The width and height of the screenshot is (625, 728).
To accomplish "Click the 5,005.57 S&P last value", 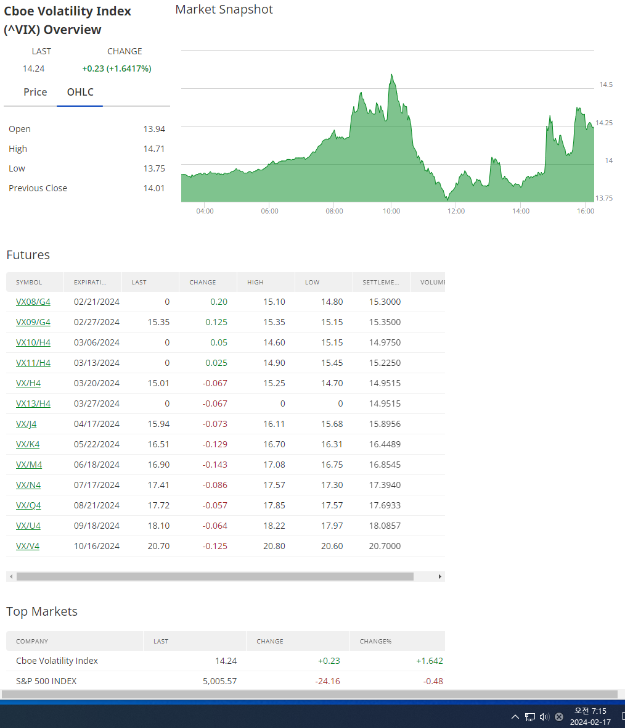I will [x=219, y=682].
